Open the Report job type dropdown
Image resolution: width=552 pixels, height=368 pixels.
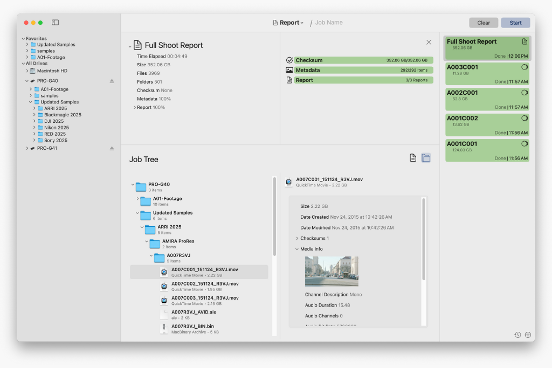288,23
